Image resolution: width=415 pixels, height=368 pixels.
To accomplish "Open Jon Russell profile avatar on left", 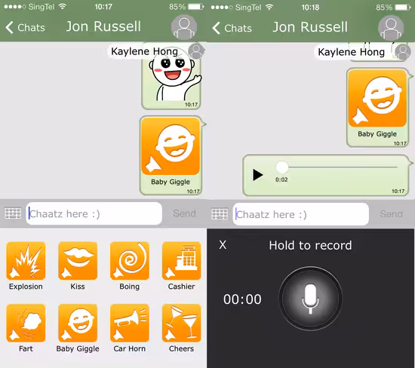I will click(x=184, y=27).
